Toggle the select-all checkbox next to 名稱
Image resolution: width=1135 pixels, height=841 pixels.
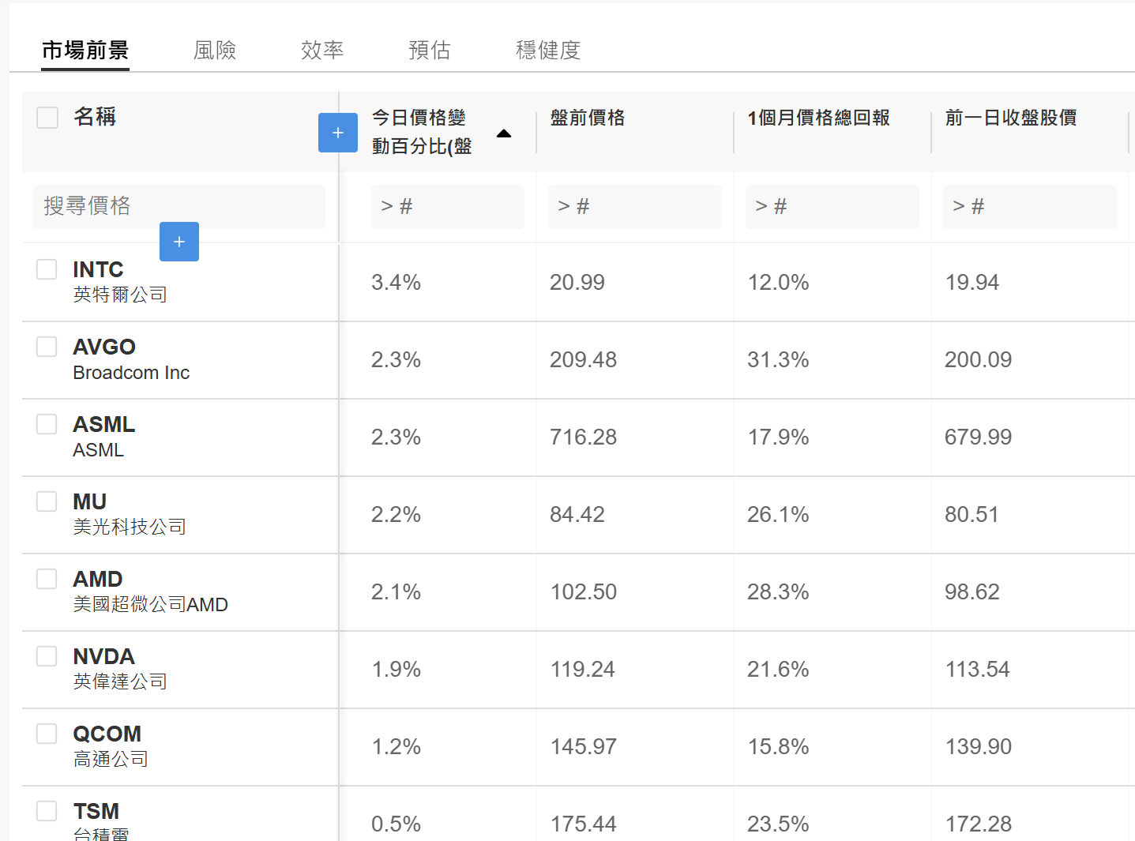tap(47, 118)
